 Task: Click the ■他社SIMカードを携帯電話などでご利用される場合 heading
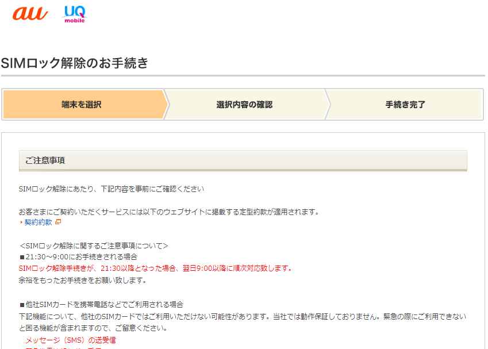point(101,304)
